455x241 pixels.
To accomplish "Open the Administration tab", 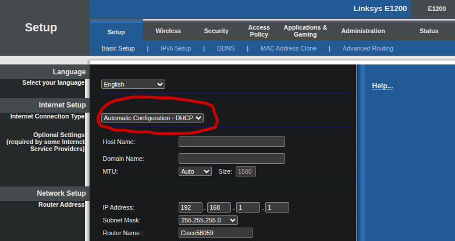I will pos(363,31).
